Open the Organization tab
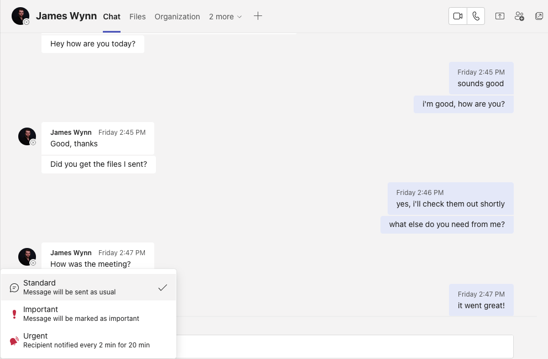Image resolution: width=548 pixels, height=359 pixels. point(177,17)
